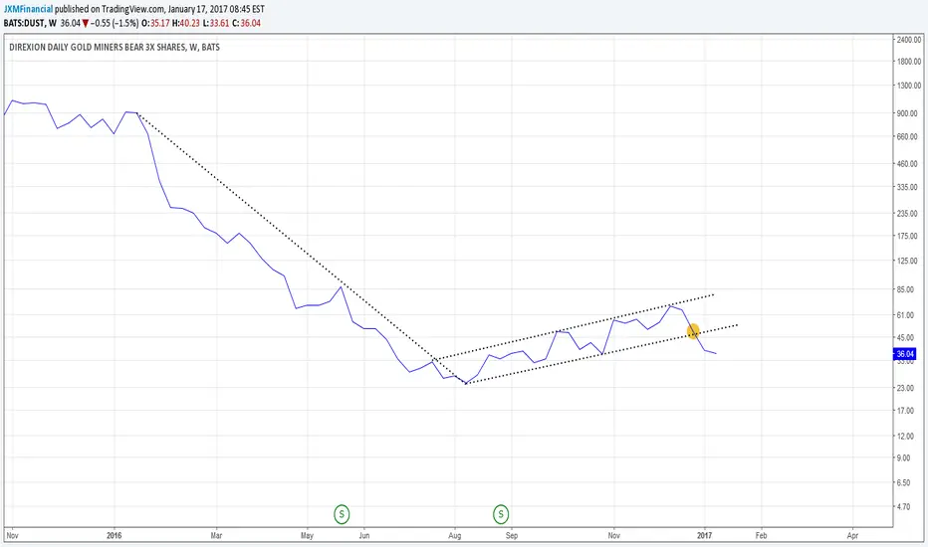Click the 12.00 price axis label
Viewport: 928px width, 547px height.
coord(905,437)
